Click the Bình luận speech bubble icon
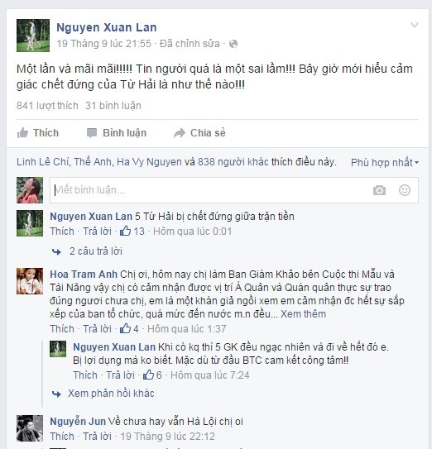 click(x=92, y=133)
